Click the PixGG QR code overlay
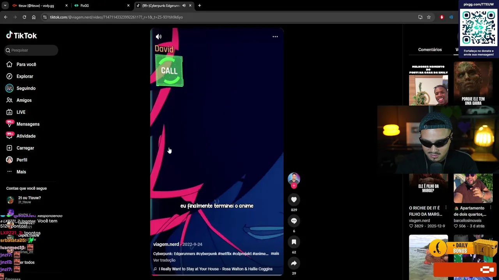 [x=478, y=28]
